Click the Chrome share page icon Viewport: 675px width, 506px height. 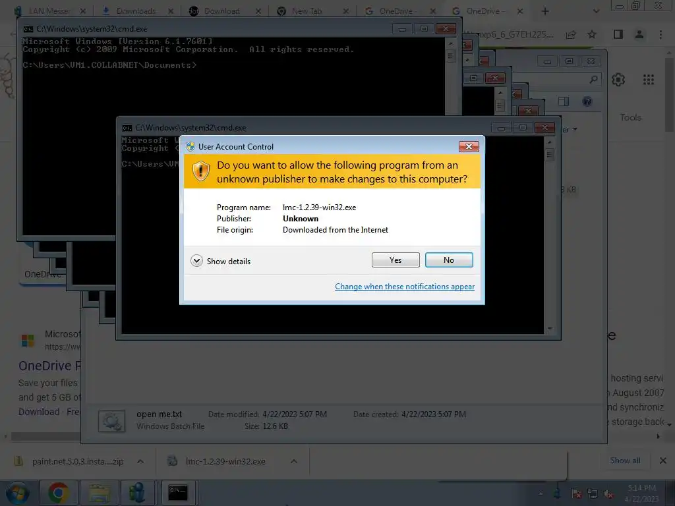pos(571,34)
